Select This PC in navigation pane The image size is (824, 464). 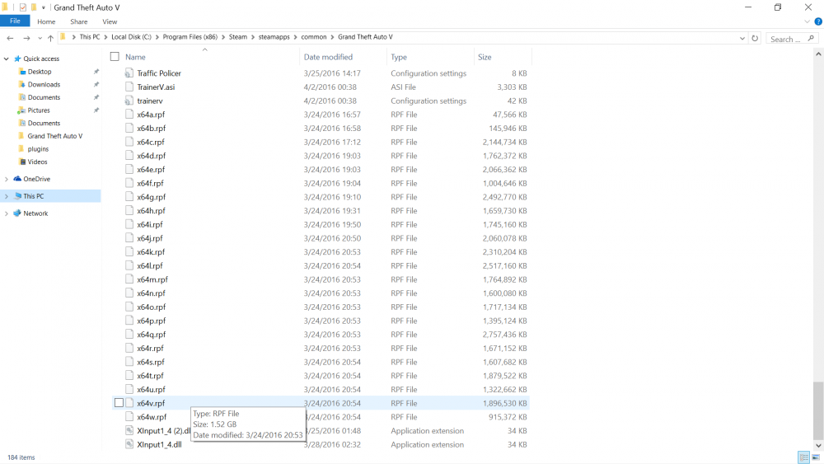33,196
